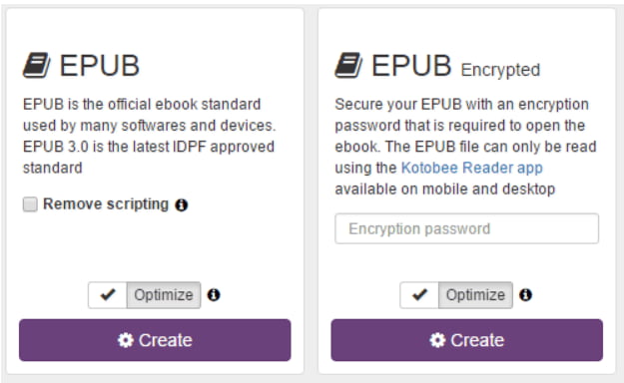Click the gear icon on Encrypted EPUB Create button

coord(437,340)
